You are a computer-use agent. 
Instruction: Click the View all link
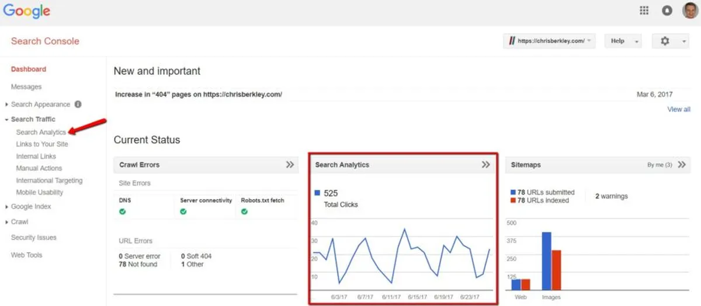point(679,109)
